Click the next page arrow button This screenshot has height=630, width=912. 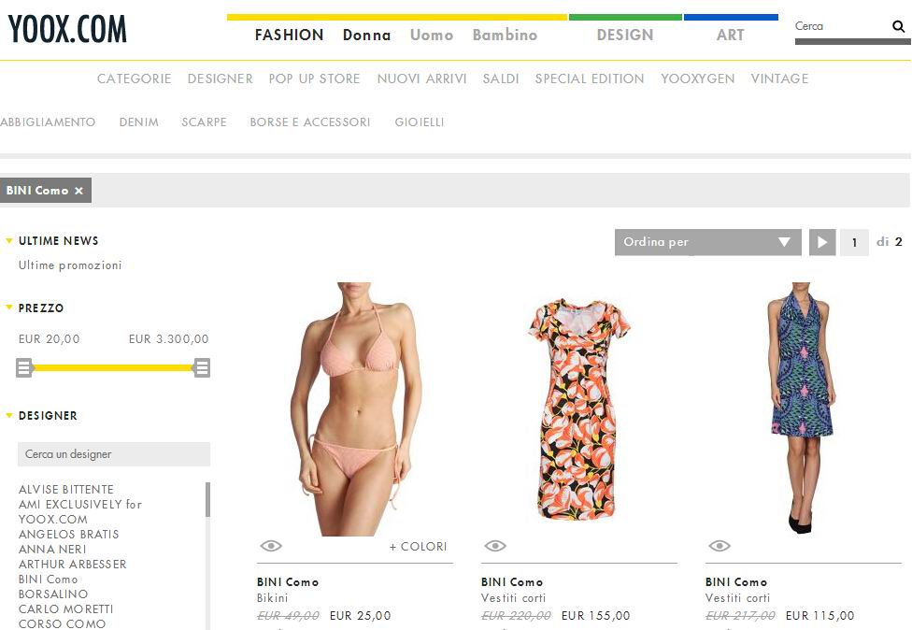tap(822, 242)
